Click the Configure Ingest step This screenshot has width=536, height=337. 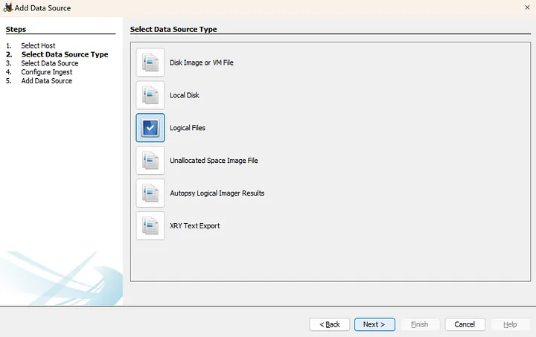(46, 72)
